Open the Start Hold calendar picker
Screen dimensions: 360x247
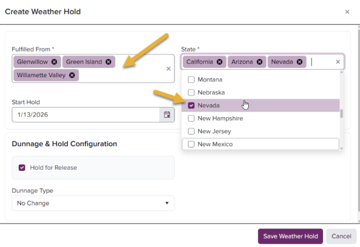click(167, 115)
